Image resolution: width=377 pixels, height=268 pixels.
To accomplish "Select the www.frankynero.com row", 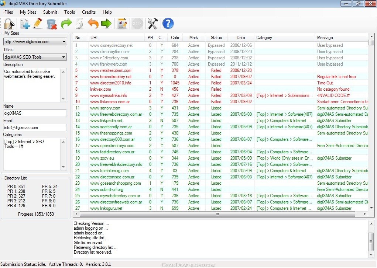I will 221,64.
